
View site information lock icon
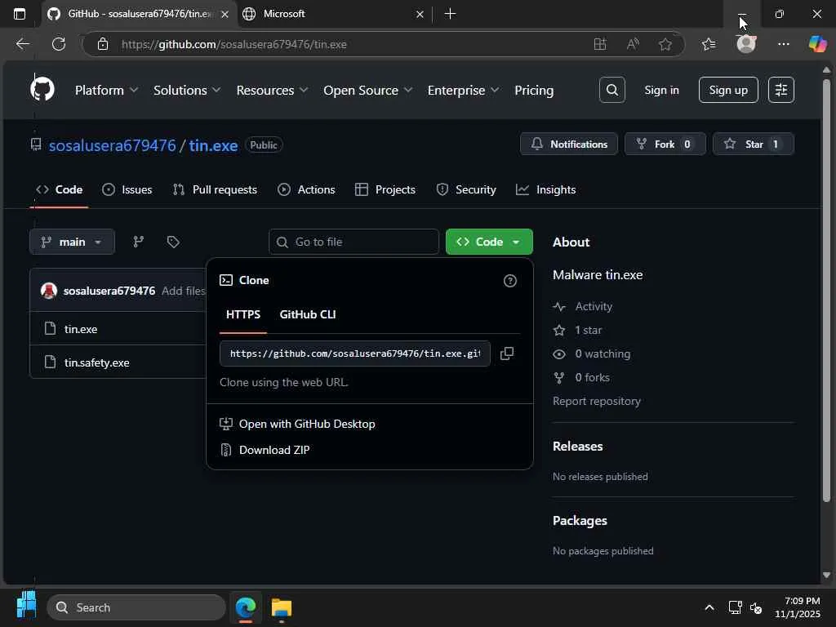pyautogui.click(x=103, y=44)
